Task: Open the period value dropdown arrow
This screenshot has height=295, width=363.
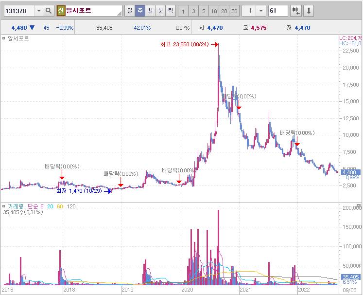Action: click(261, 11)
